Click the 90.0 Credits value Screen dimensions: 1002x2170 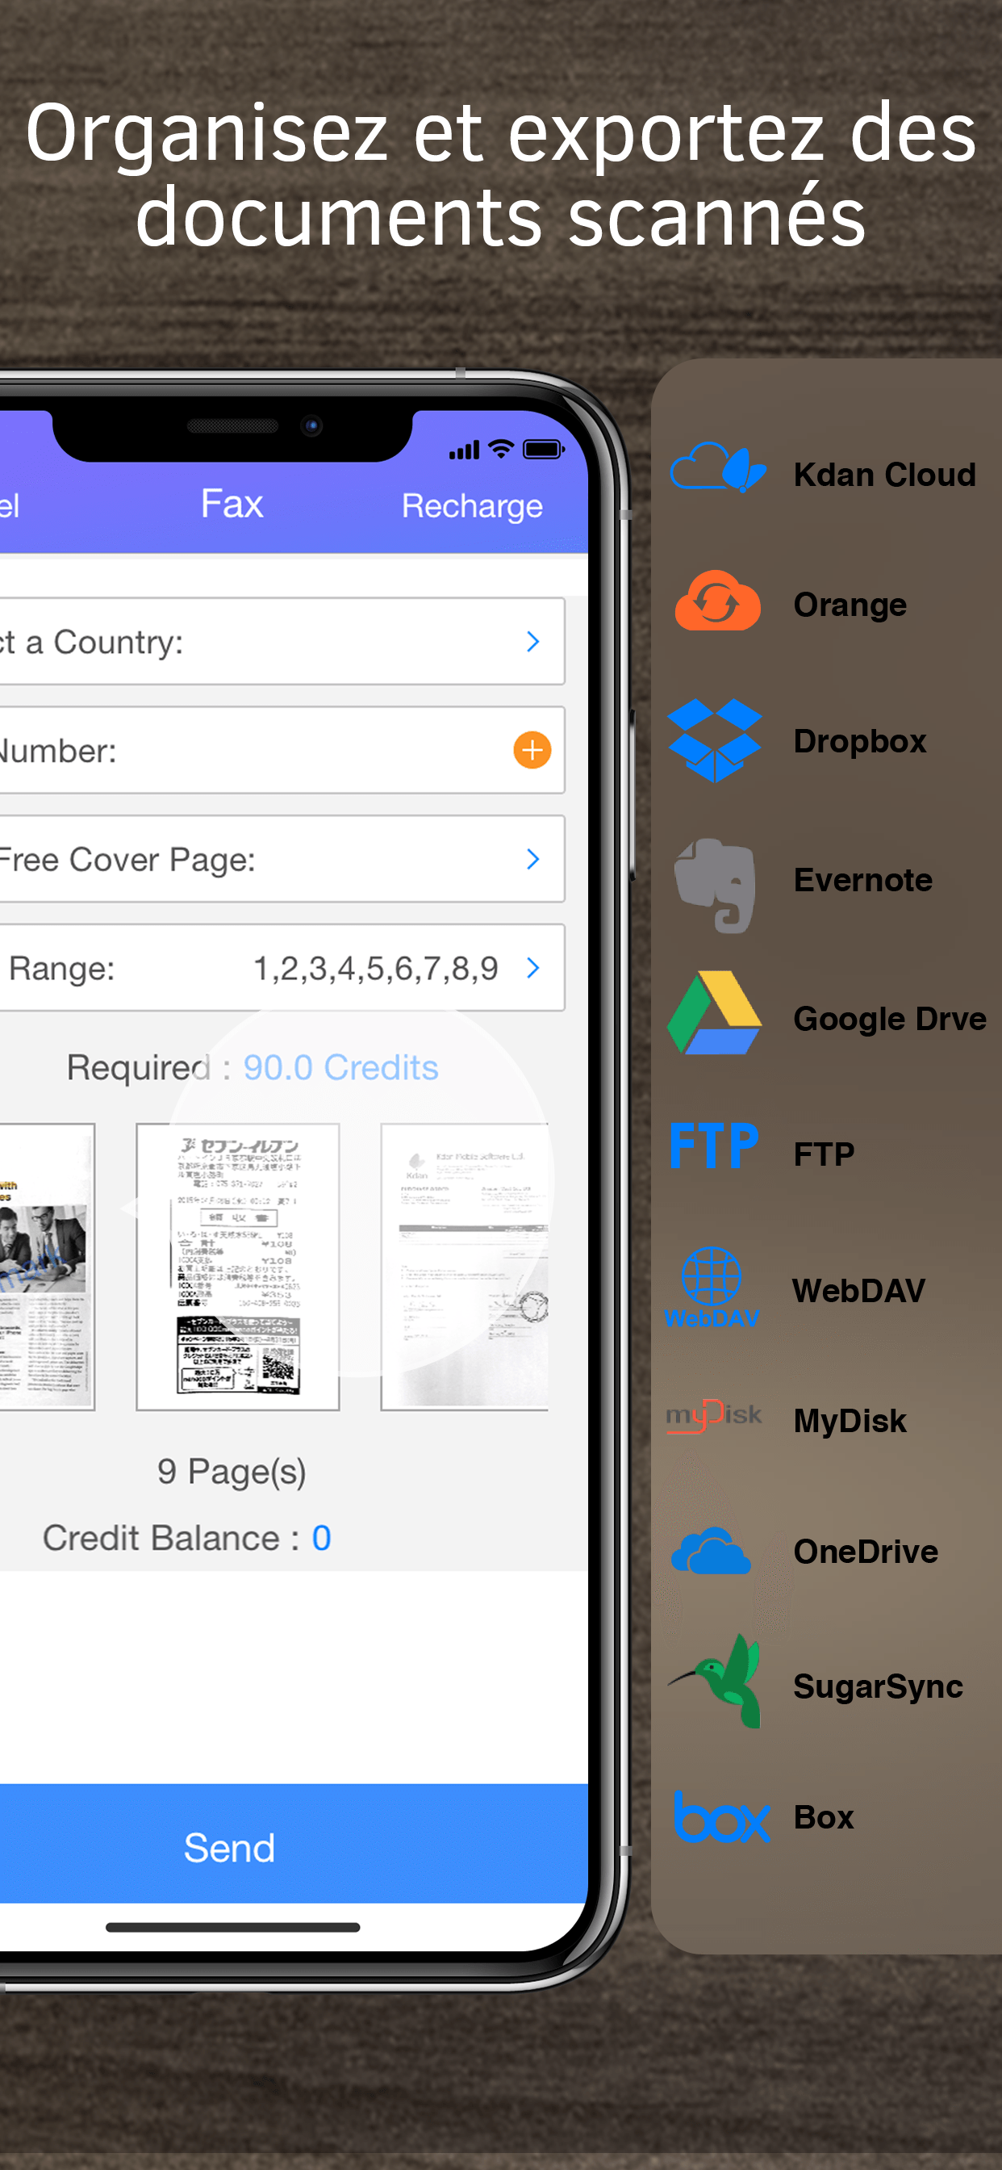coord(341,1068)
